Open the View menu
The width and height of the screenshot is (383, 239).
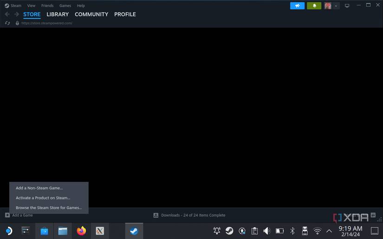tap(31, 6)
